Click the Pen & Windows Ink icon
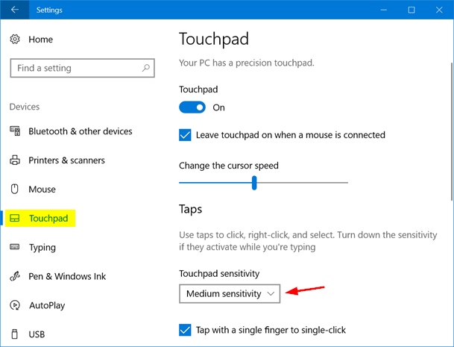Screen dimensions: 454x347 (x=15, y=276)
